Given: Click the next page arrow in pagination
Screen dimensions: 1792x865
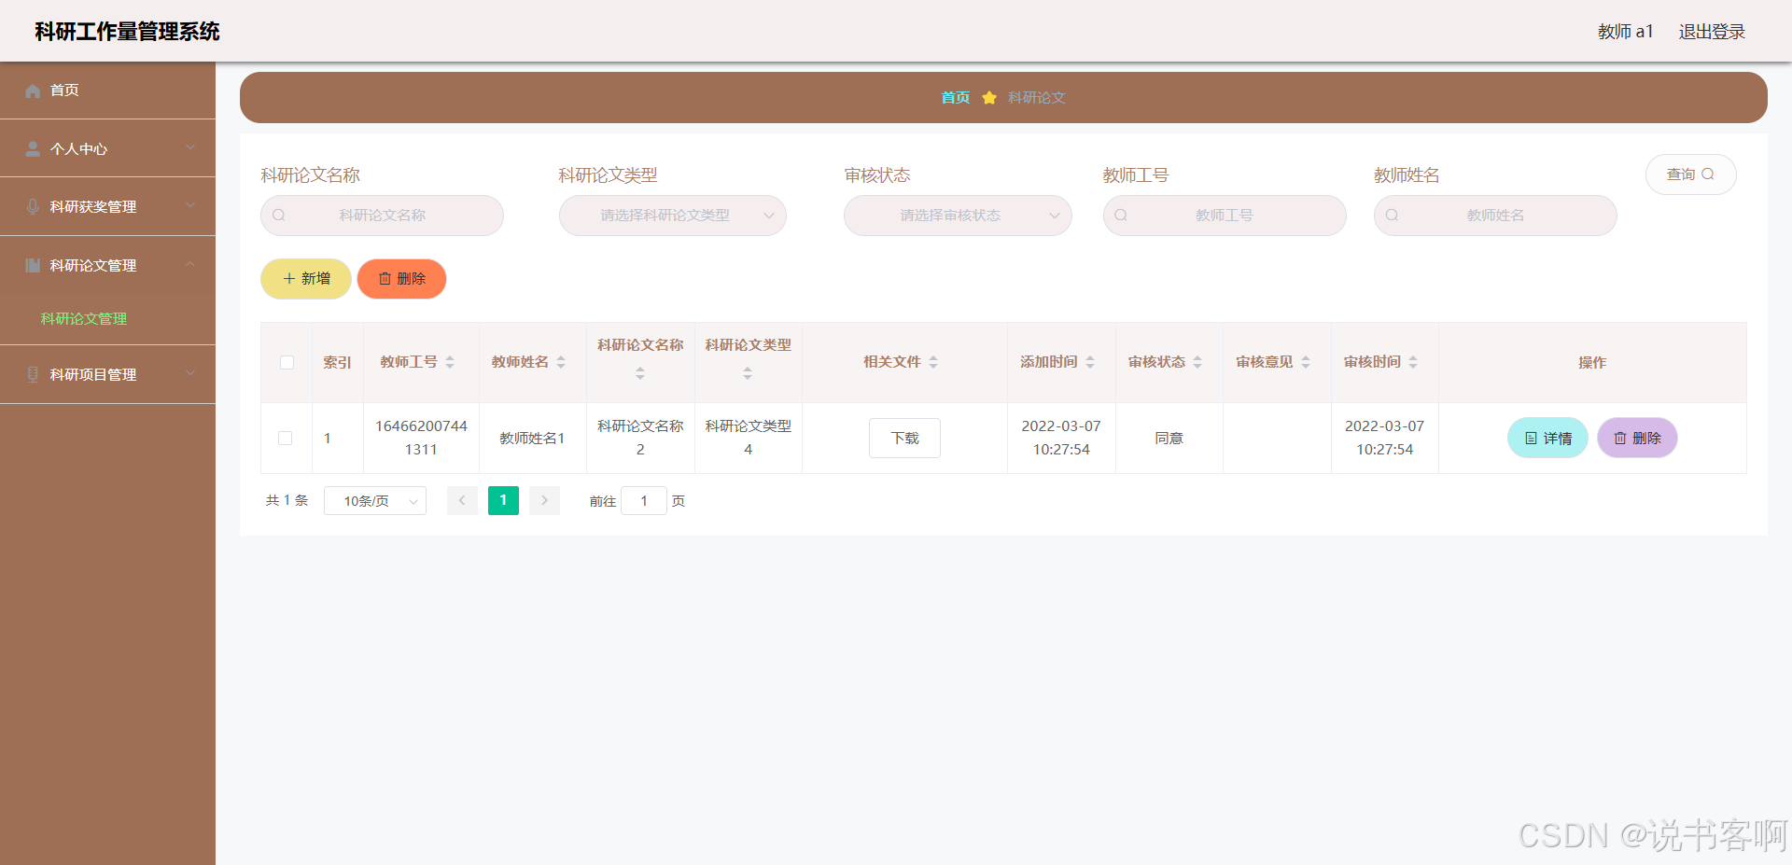Looking at the screenshot, I should (x=544, y=500).
